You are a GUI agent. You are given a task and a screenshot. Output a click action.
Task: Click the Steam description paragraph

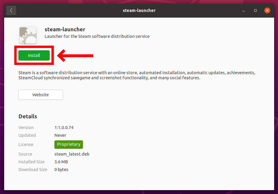coord(137,75)
